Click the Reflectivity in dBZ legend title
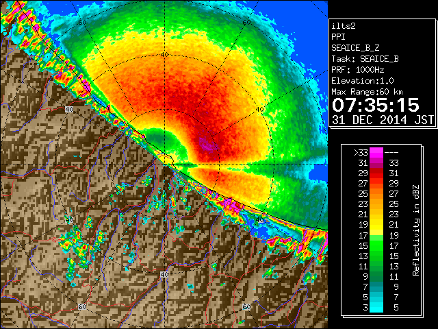Image resolution: width=438 pixels, height=329 pixels. point(415,230)
